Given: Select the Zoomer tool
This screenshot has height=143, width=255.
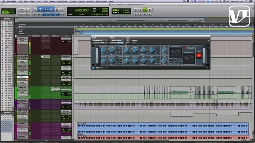Looking at the screenshot, I should 35,10.
